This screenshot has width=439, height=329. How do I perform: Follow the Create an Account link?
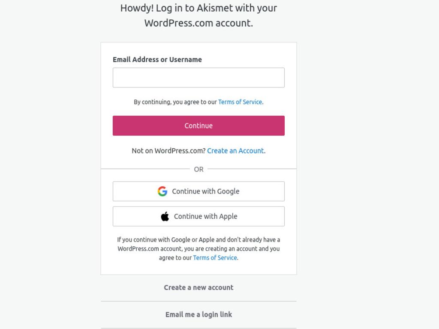point(235,151)
